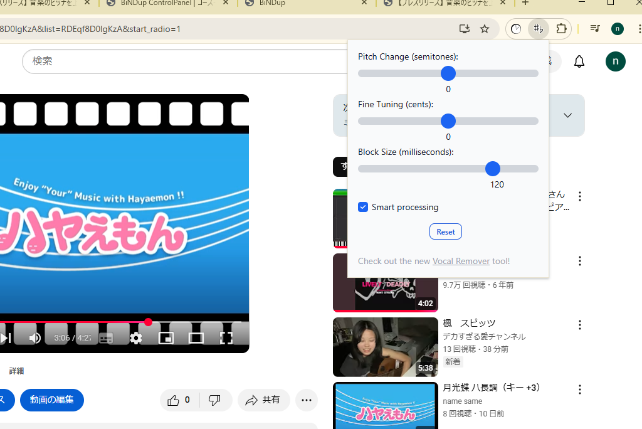The image size is (642, 429).
Task: Bookmark this page with the star
Action: [x=485, y=29]
